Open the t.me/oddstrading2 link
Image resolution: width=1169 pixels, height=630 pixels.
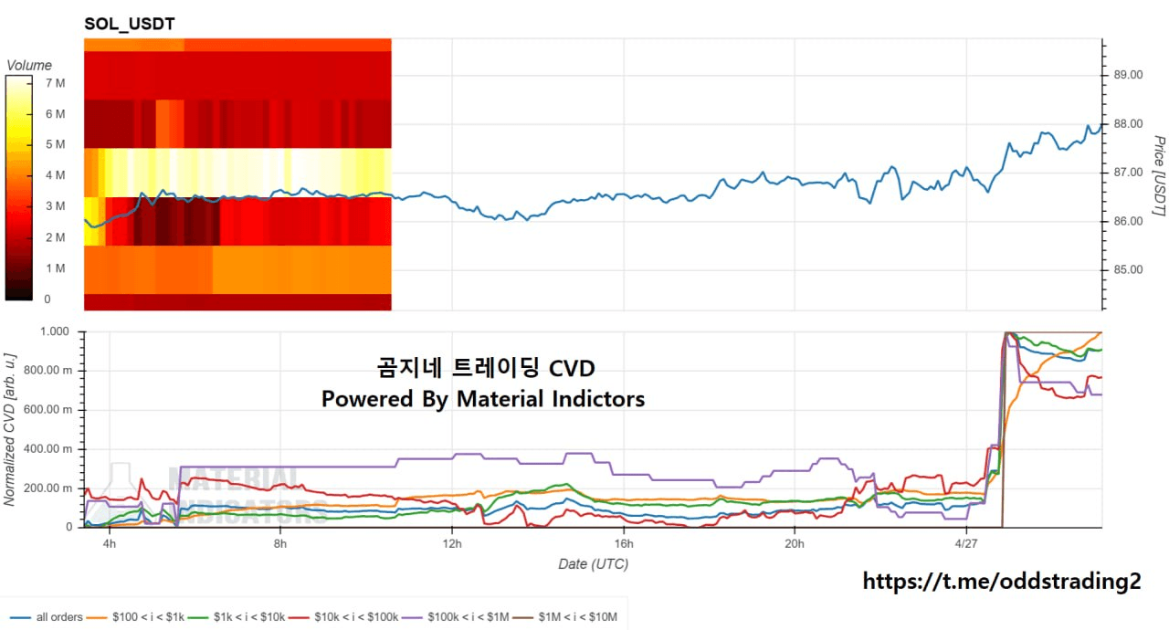point(1001,582)
